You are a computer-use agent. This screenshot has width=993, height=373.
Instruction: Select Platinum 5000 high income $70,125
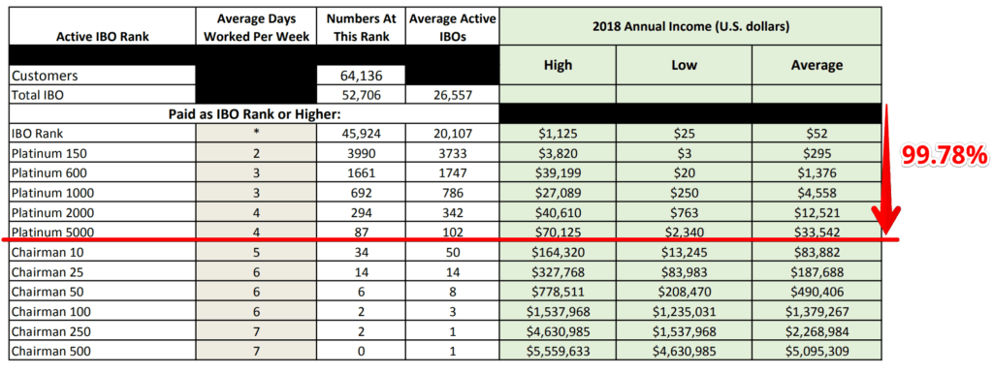tap(558, 233)
